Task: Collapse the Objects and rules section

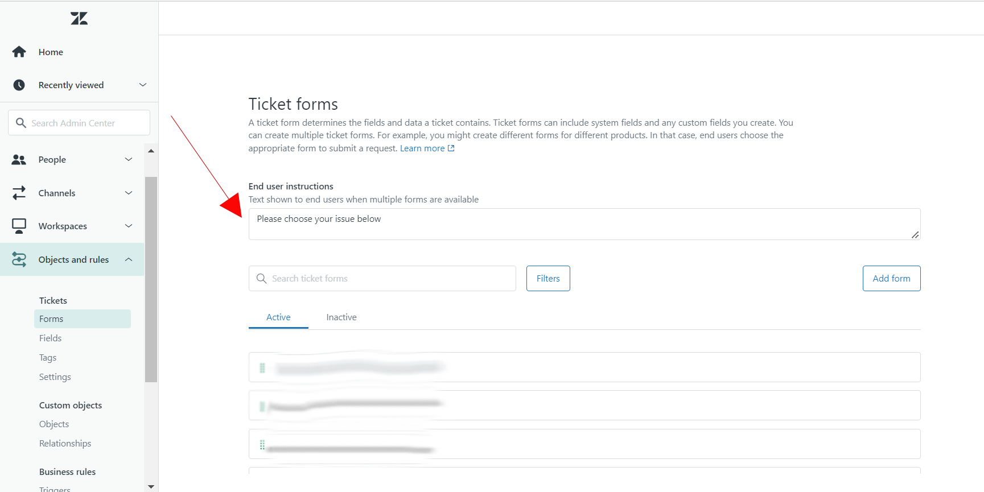Action: (129, 260)
